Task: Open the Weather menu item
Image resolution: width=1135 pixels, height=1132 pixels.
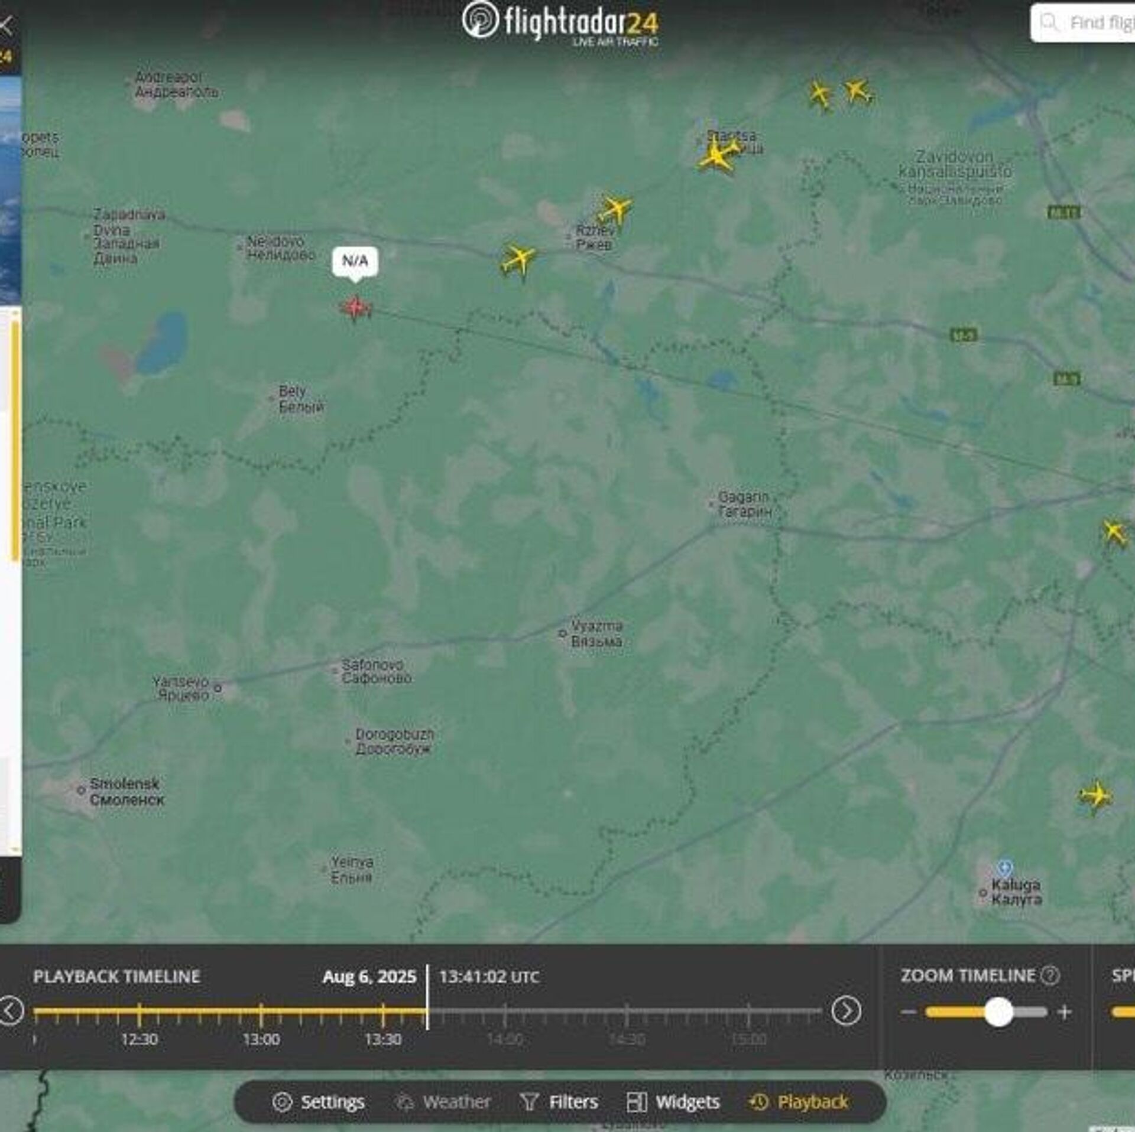Action: pyautogui.click(x=443, y=1102)
